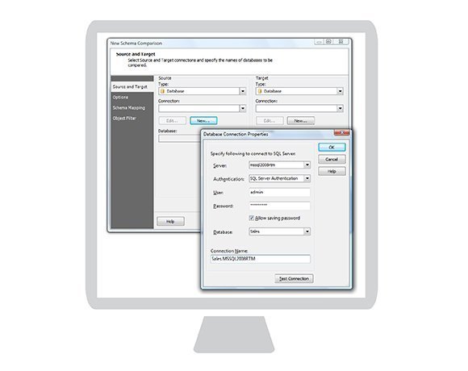Image resolution: width=468 pixels, height=371 pixels.
Task: Click the Test Connection button
Action: point(294,278)
